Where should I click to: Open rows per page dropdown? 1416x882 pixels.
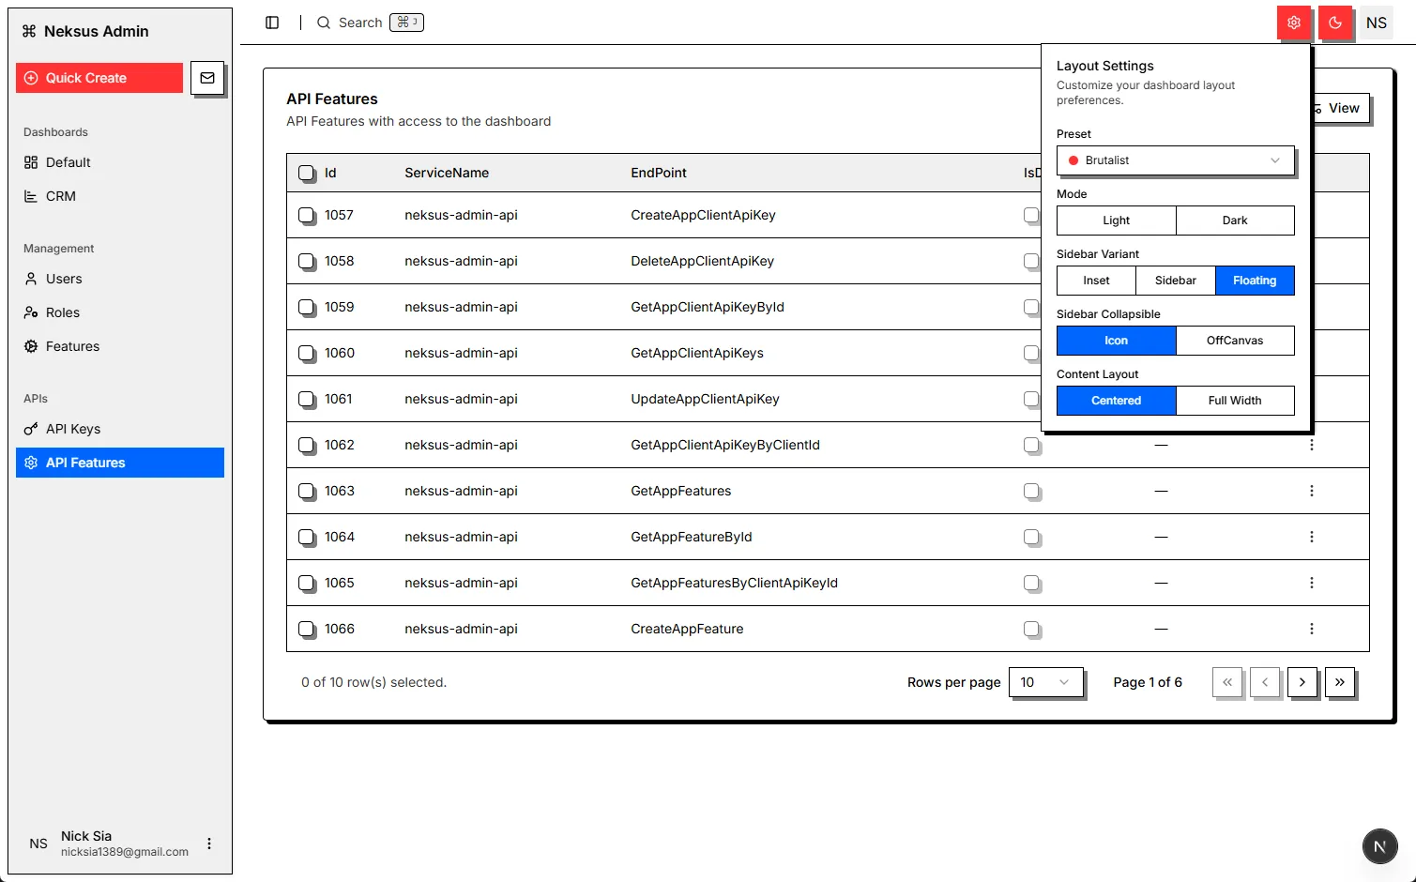click(1045, 682)
